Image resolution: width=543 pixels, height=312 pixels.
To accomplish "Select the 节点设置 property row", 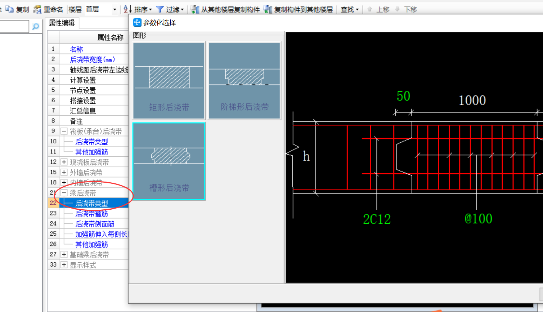I will [88, 90].
